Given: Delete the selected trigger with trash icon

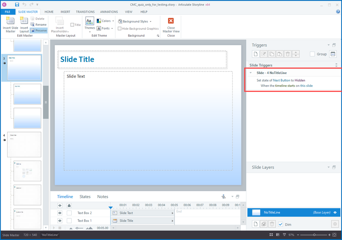Looking at the screenshot, I should (288, 54).
